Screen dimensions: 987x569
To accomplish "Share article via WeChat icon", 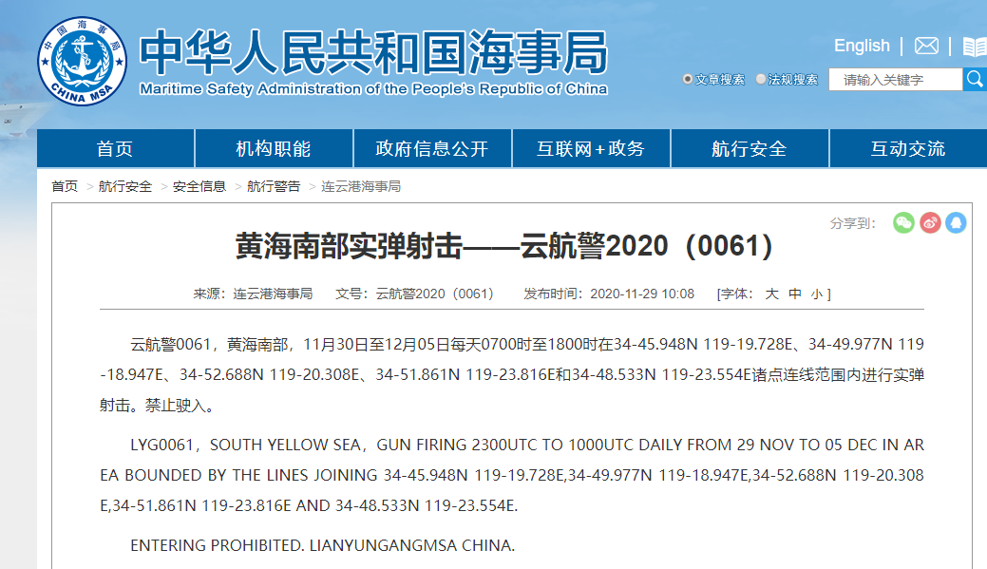I will pos(903,223).
